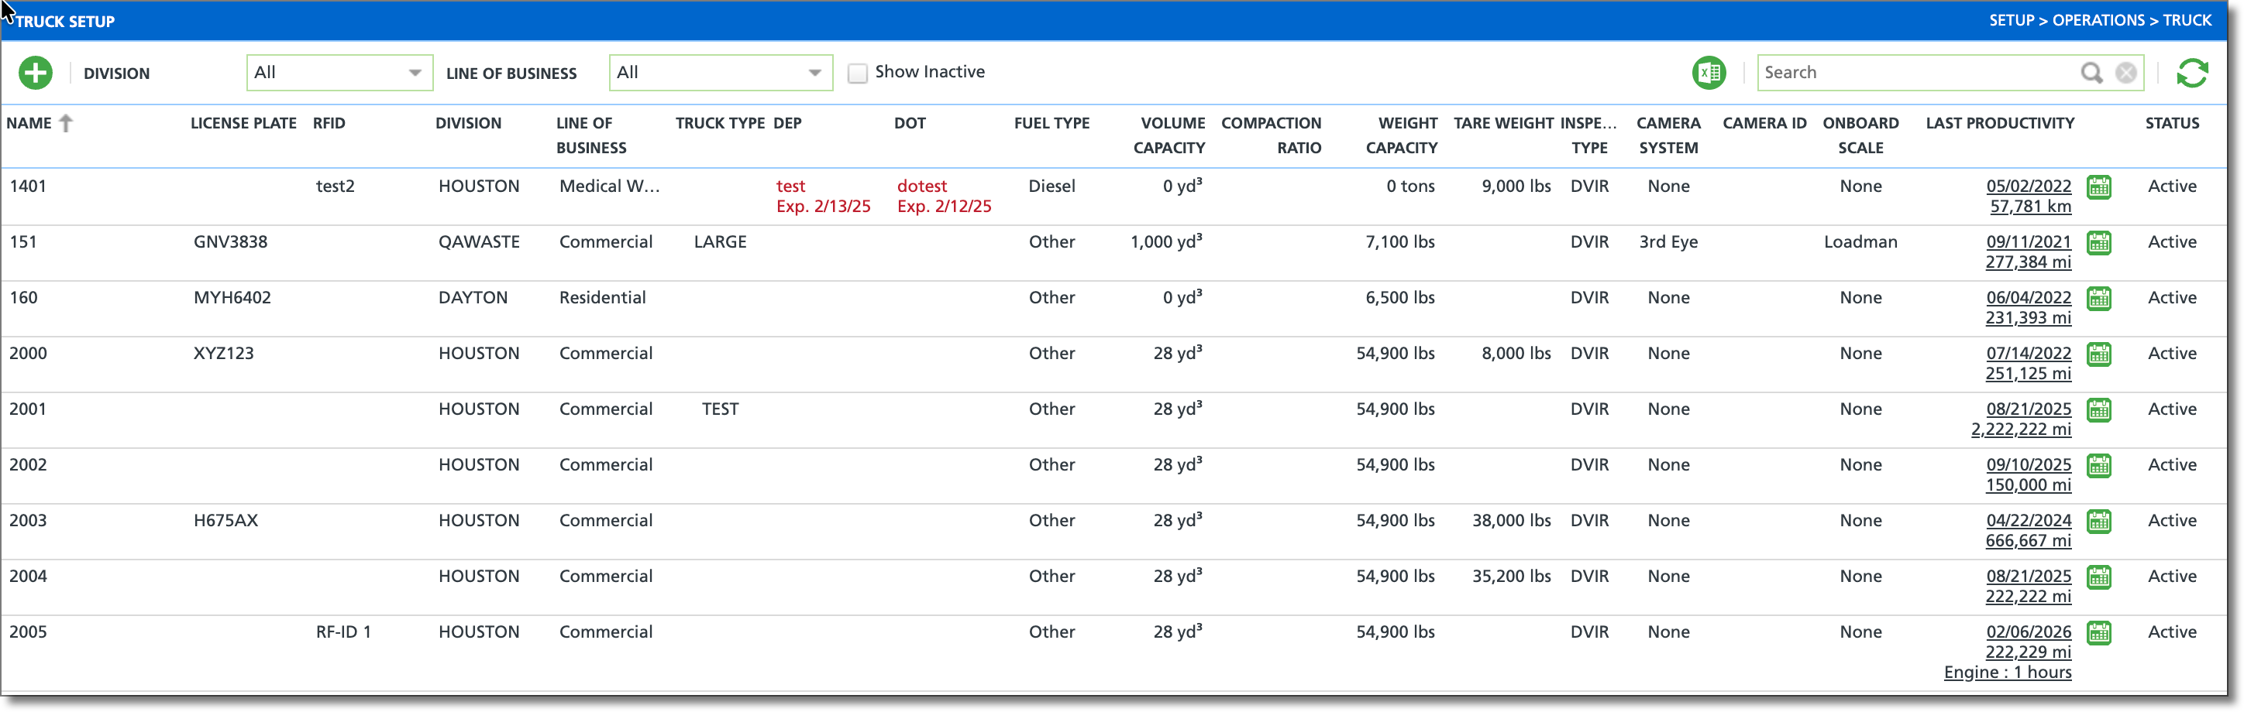The width and height of the screenshot is (2244, 712).
Task: Click the Name column sort arrow
Action: pyautogui.click(x=66, y=124)
